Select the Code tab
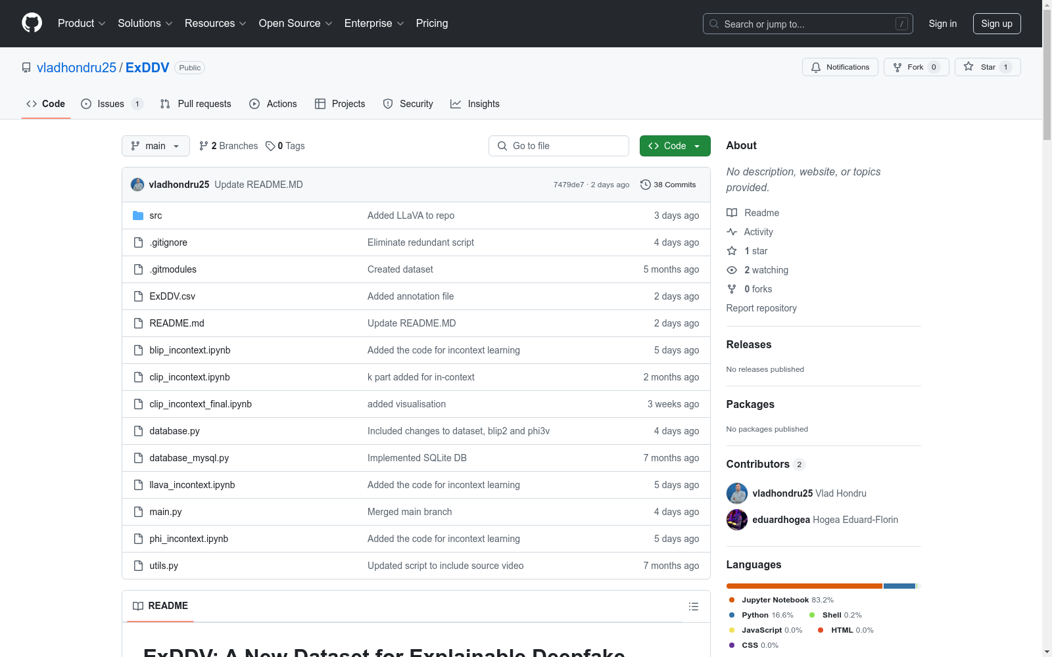This screenshot has height=657, width=1052. (x=46, y=104)
